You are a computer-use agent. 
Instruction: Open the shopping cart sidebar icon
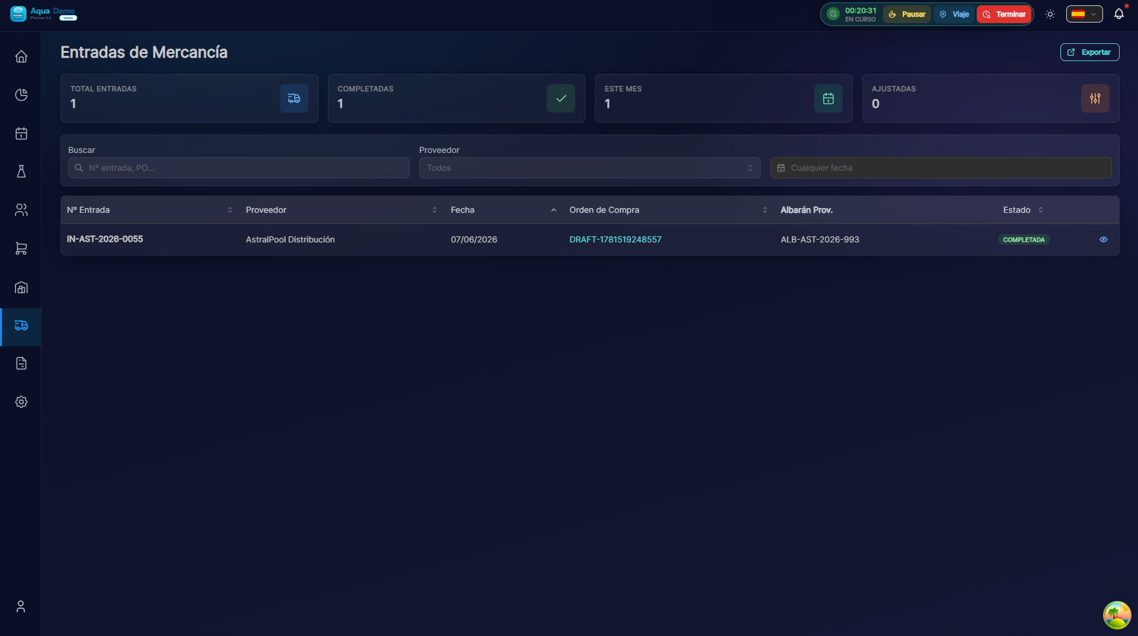[x=21, y=248]
